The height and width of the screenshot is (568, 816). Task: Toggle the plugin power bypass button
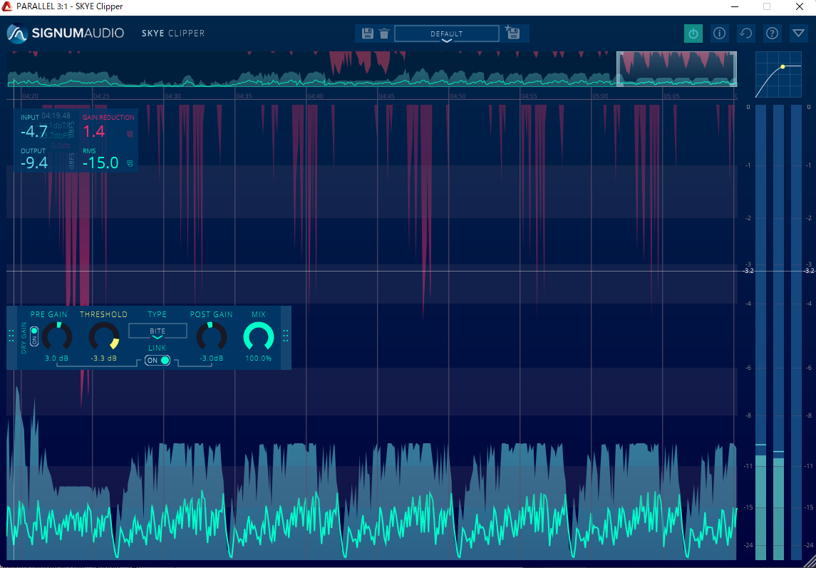click(693, 33)
